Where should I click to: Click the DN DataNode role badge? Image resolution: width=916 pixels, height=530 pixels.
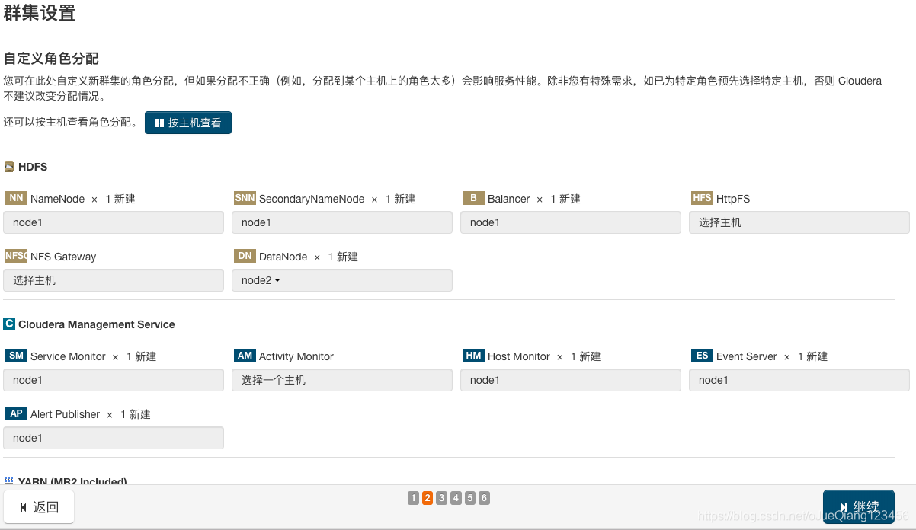[x=245, y=256]
